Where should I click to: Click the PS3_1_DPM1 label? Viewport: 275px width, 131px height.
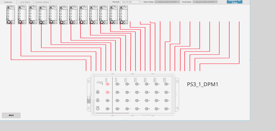[x=202, y=84]
